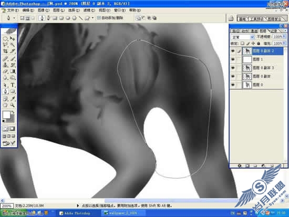Select the Hand tool
This screenshot has height=217, width=289.
5,105
